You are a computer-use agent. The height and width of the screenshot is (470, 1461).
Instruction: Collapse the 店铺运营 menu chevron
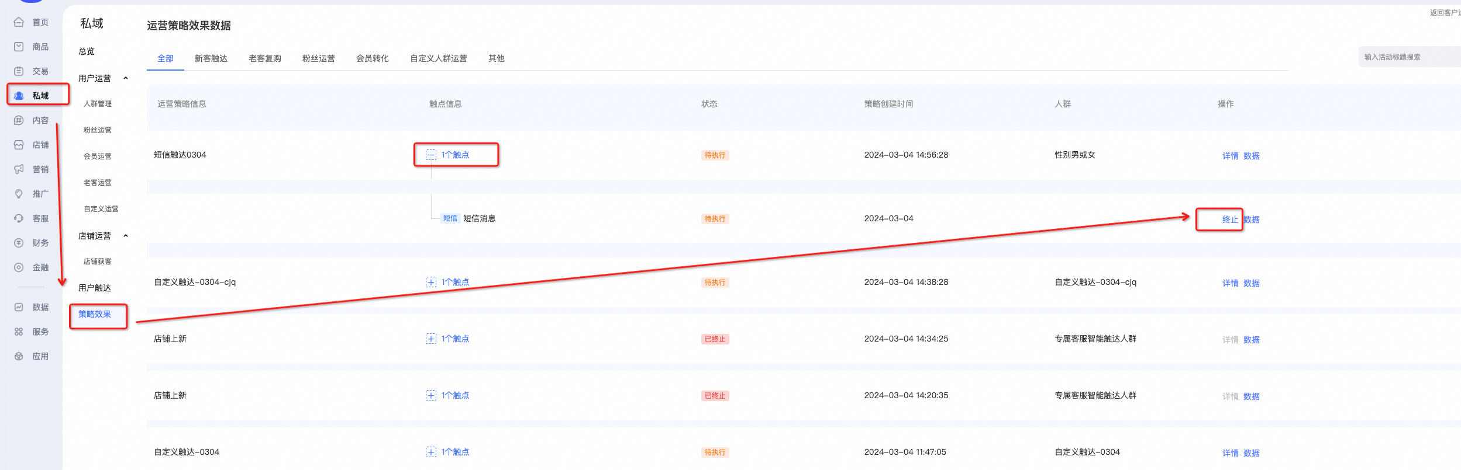click(x=126, y=236)
